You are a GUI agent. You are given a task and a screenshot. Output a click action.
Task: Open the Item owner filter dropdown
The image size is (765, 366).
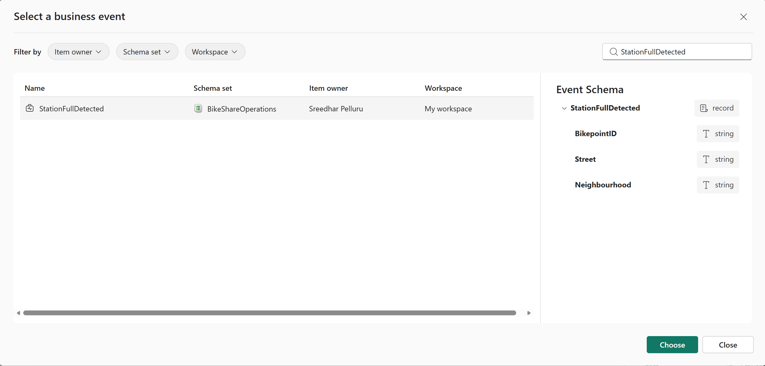tap(78, 52)
